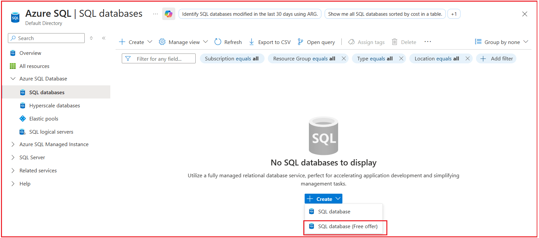Screen dimensions: 539x238
Task: Open toolbar overflow three-dots menu
Action: point(427,42)
